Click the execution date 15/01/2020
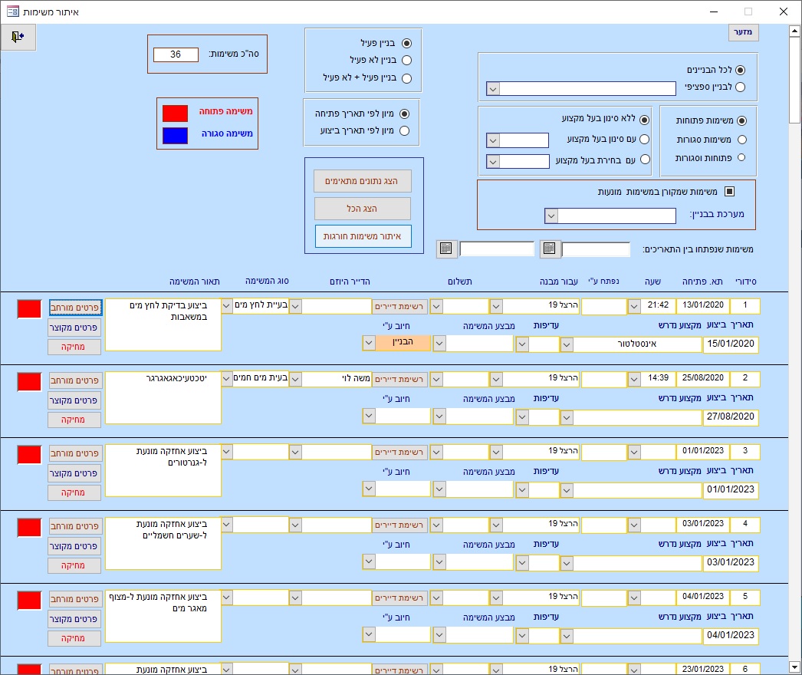The width and height of the screenshot is (802, 675). click(x=731, y=344)
